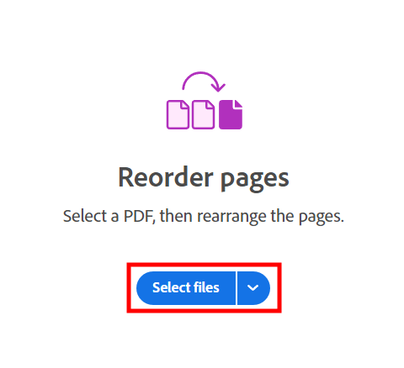Image resolution: width=404 pixels, height=368 pixels.
Task: Click the word 'Reorder' in the title
Action: coord(166,177)
